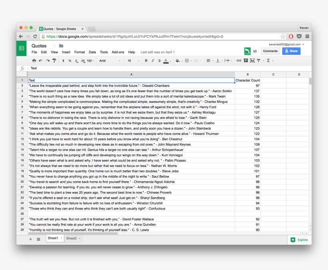
Task: Select the paint format tool
Action: (54, 61)
